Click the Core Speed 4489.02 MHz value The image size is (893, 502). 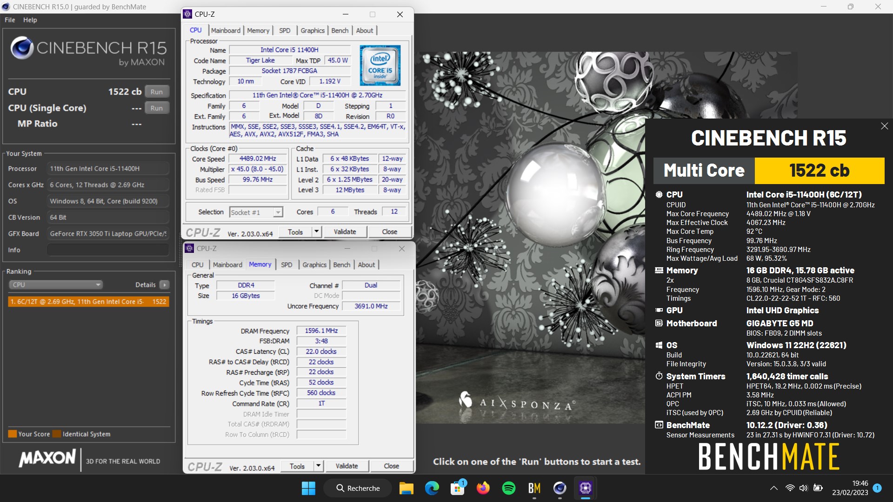(258, 159)
